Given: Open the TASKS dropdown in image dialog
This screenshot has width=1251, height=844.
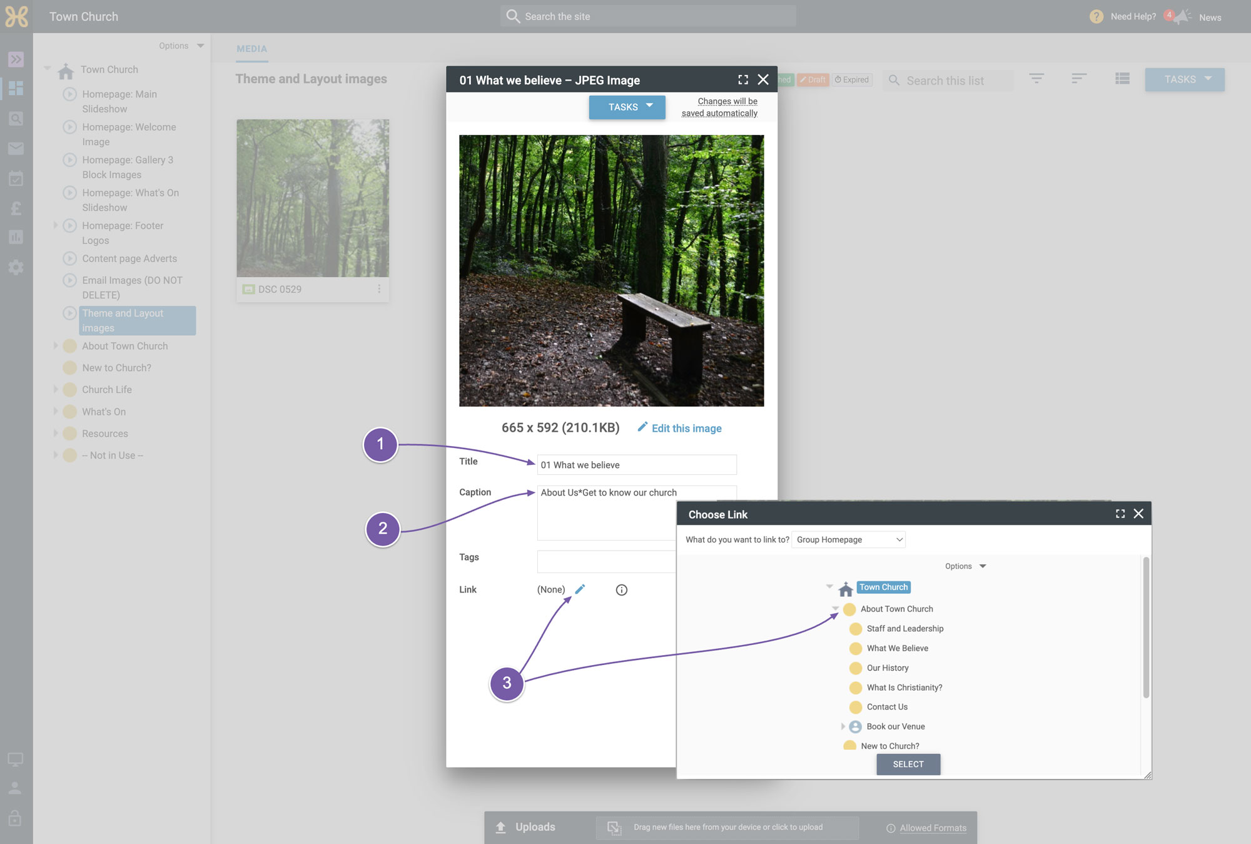Looking at the screenshot, I should (627, 107).
